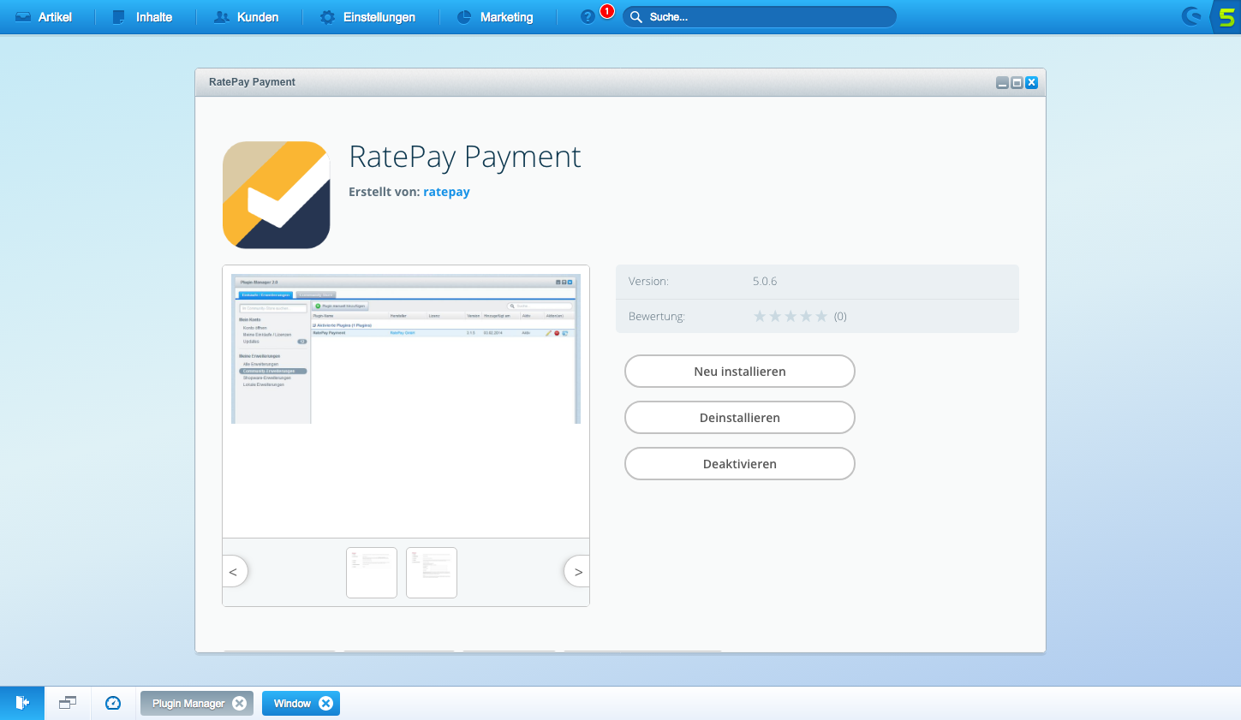
Task: Click the performance gauge icon in taskbar
Action: (x=113, y=703)
